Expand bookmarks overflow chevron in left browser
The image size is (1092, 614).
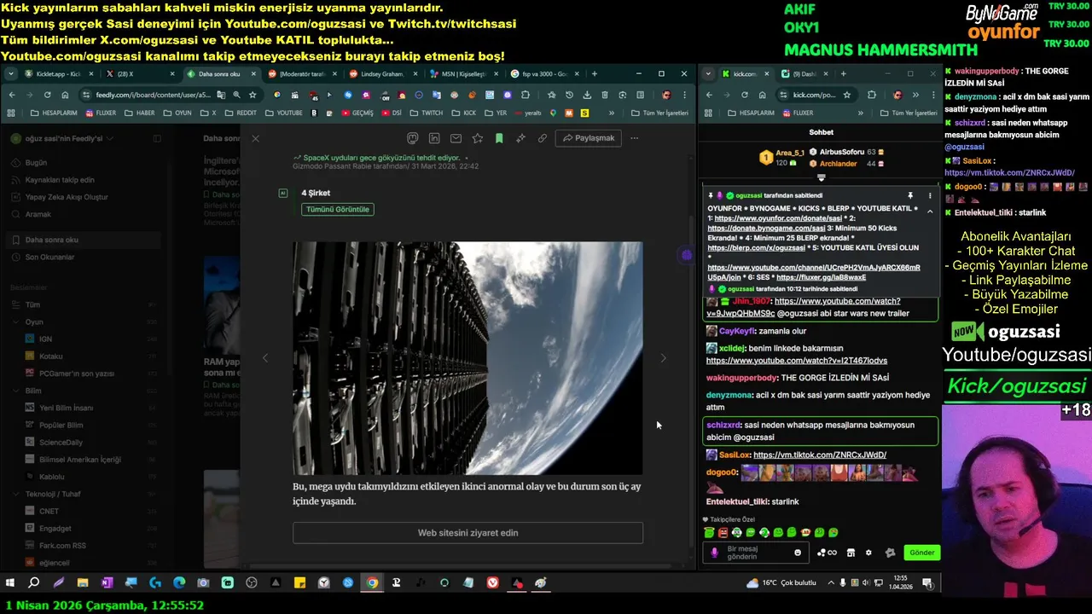611,113
